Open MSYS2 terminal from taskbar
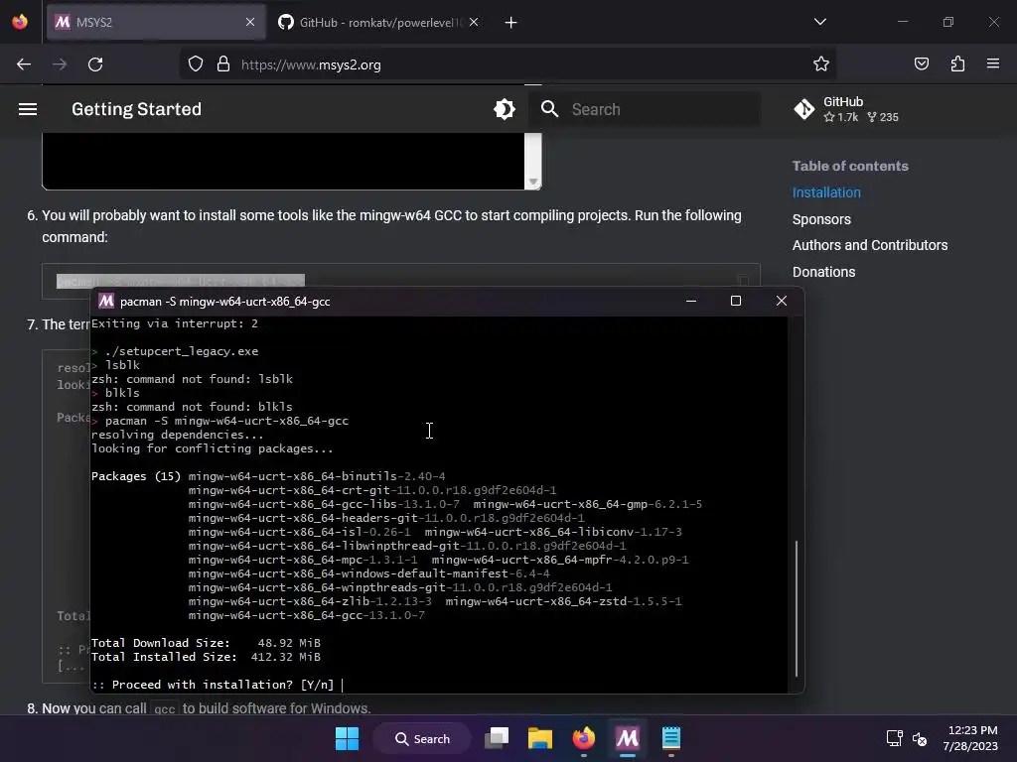The image size is (1017, 762). [628, 738]
